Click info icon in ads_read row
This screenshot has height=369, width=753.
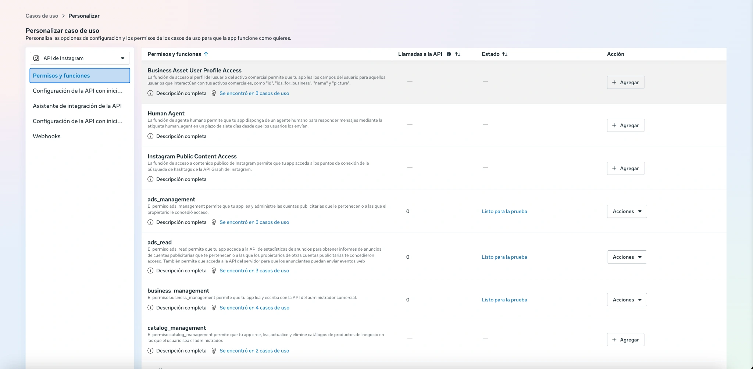(150, 271)
